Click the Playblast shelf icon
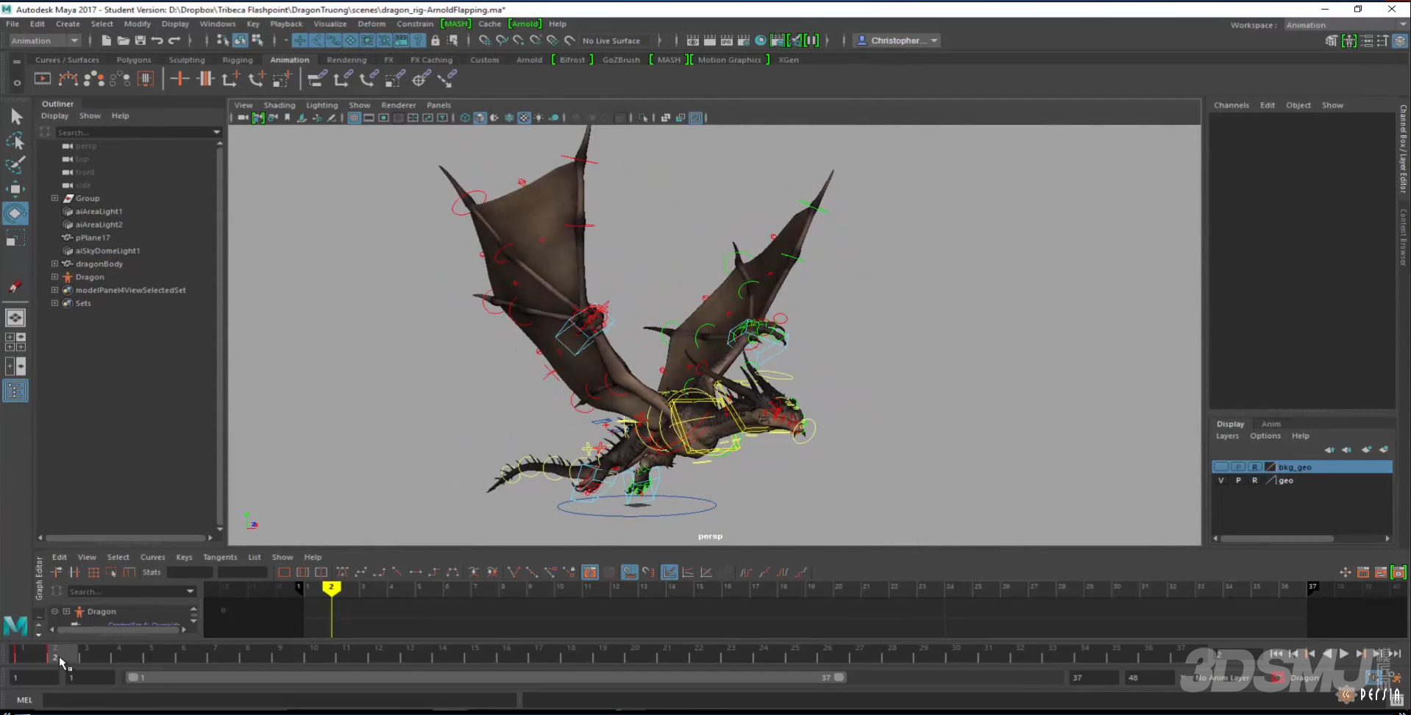This screenshot has width=1411, height=715. pyautogui.click(x=43, y=79)
